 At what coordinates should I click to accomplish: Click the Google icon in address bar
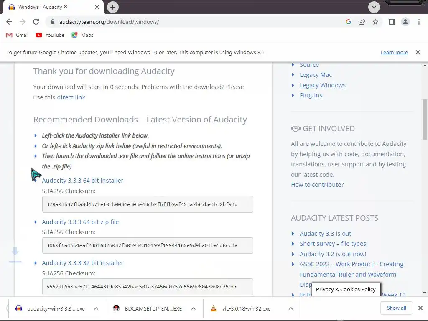pyautogui.click(x=348, y=22)
